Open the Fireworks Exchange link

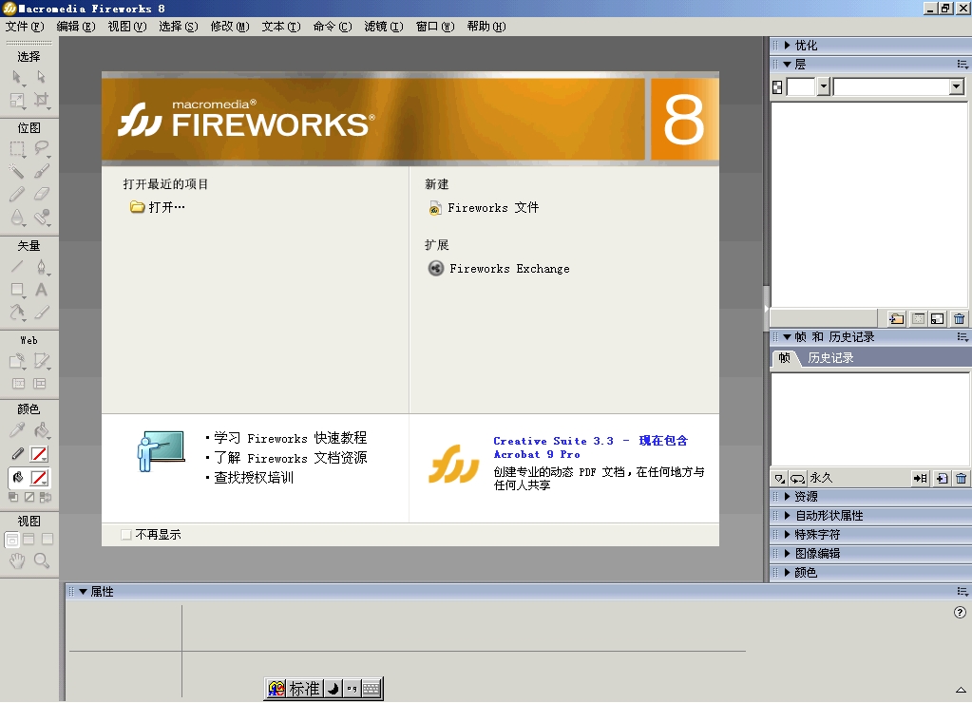pos(499,269)
